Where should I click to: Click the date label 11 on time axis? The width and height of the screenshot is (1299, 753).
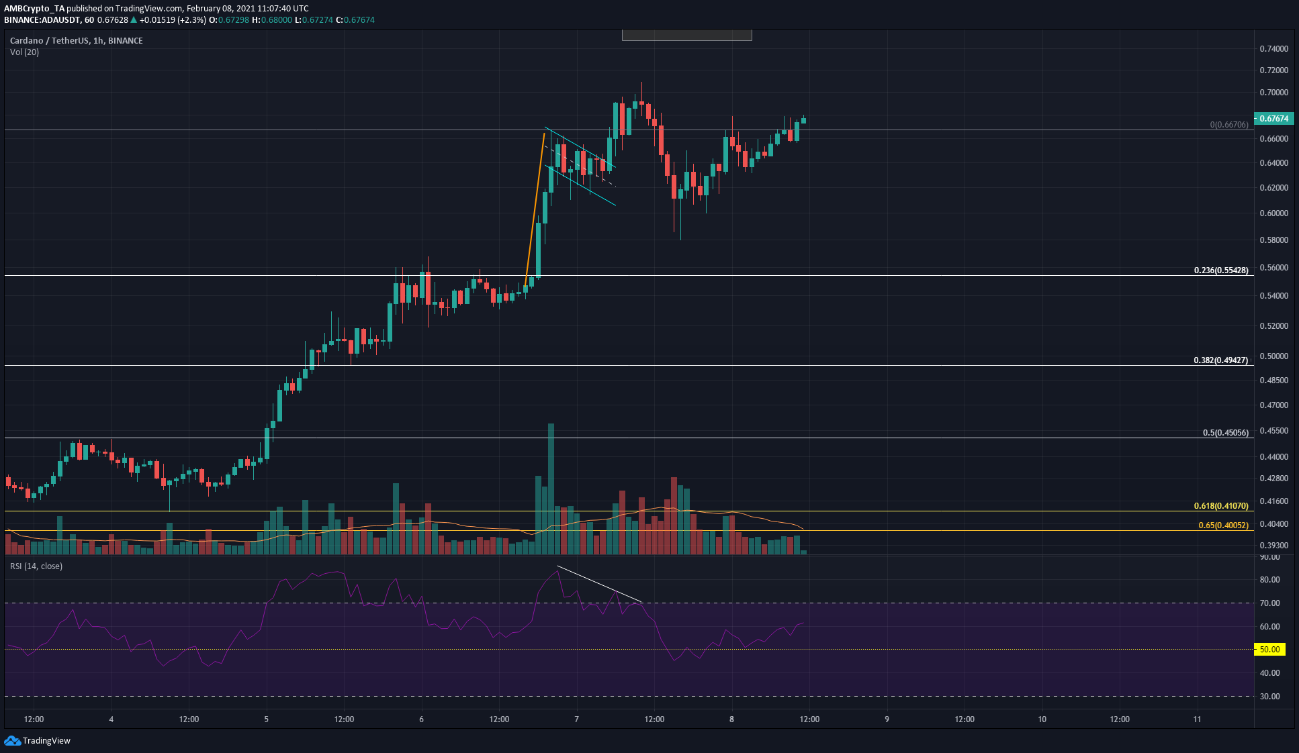(1197, 719)
